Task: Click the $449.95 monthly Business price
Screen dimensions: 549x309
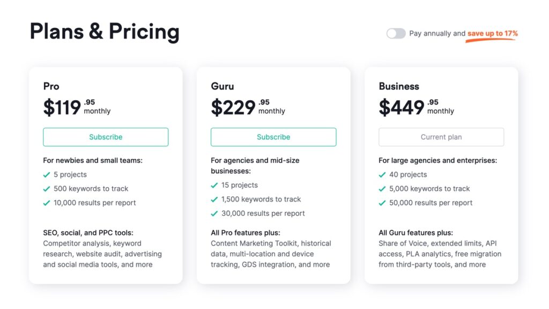Action: [x=416, y=107]
